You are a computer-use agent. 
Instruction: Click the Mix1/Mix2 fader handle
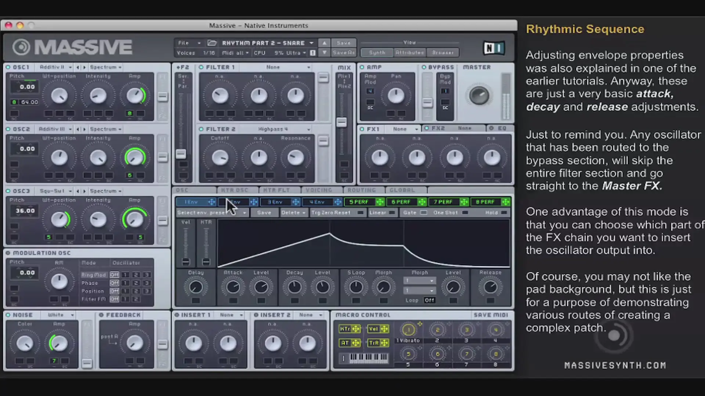point(341,122)
